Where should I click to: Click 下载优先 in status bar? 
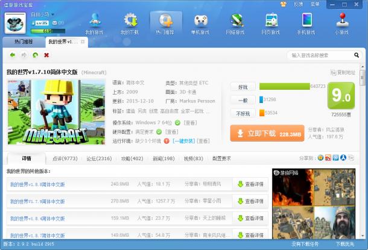pyautogui.click(x=344, y=244)
